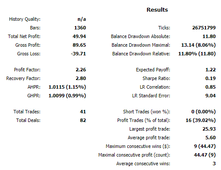Click the Gross Profit value 89.65

79,45
